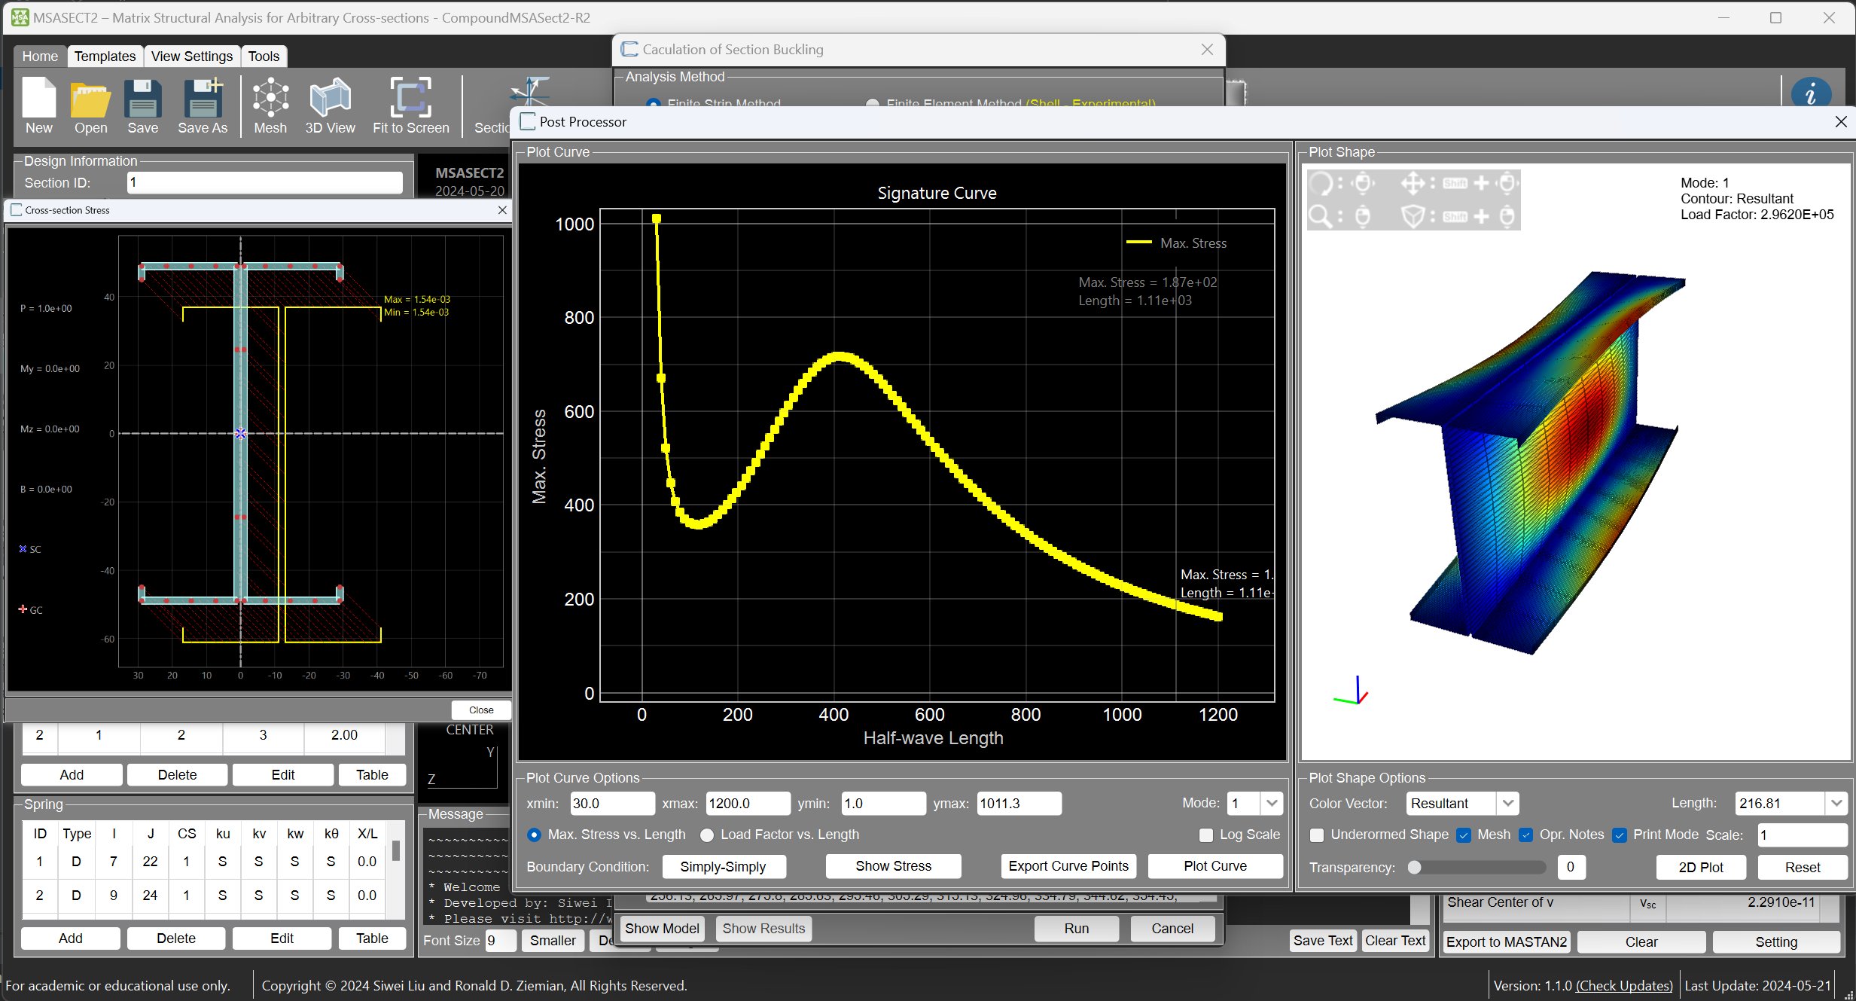
Task: Click the Show Model button
Action: pyautogui.click(x=662, y=928)
